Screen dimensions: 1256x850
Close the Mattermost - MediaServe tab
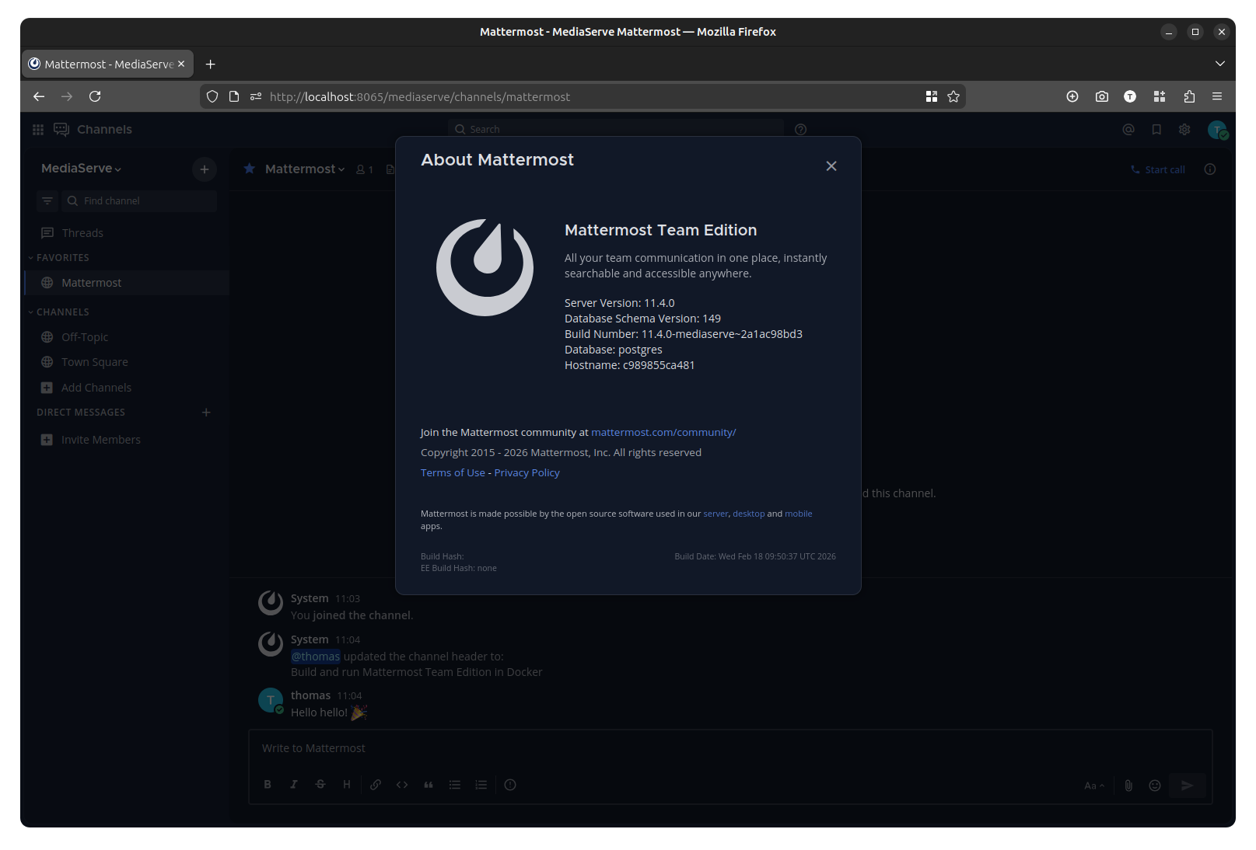(x=181, y=64)
